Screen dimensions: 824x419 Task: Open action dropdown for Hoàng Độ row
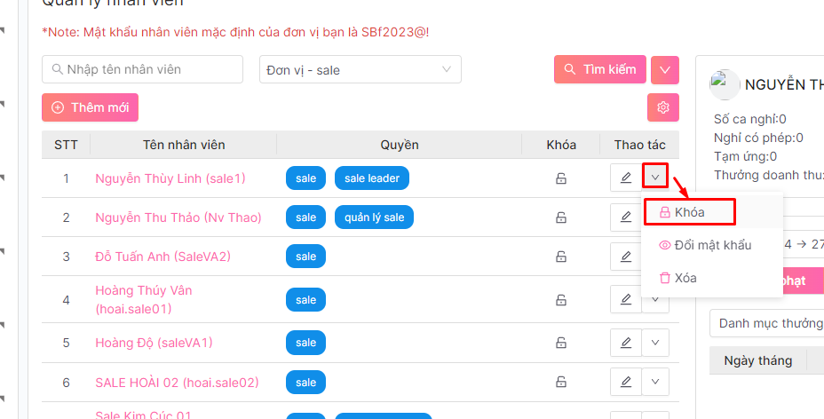coord(655,343)
